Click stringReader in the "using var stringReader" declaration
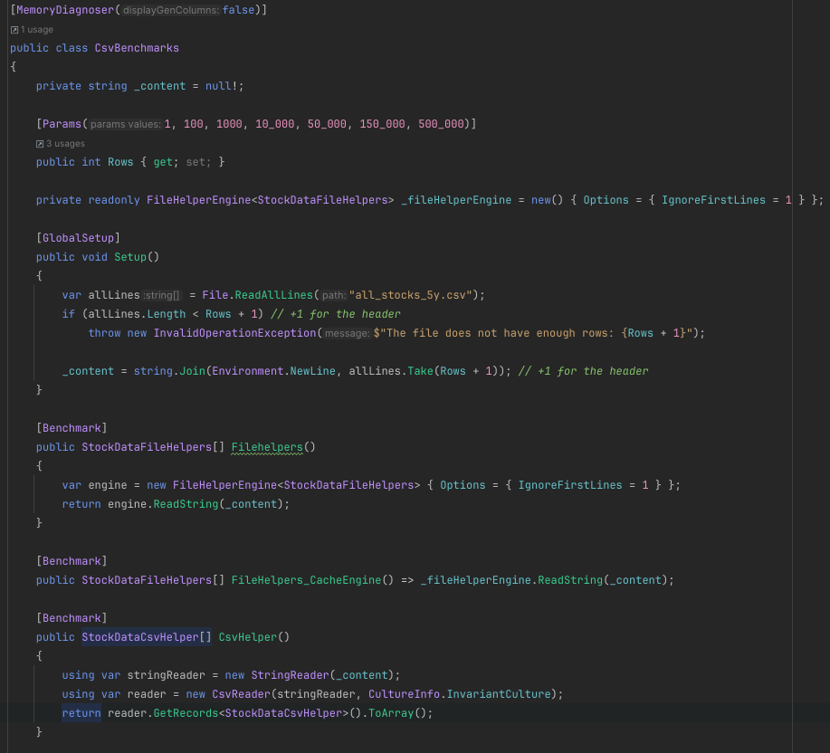830x753 pixels. [x=167, y=676]
